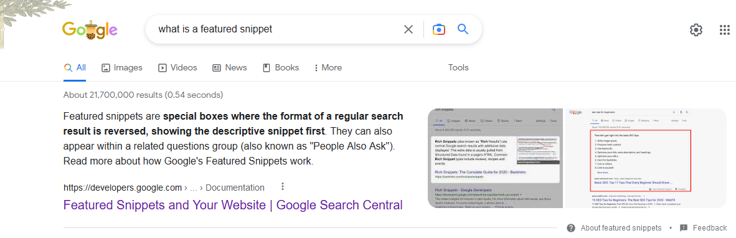
Task: Open Featured Snippets and Your Website link
Action: 233,205
